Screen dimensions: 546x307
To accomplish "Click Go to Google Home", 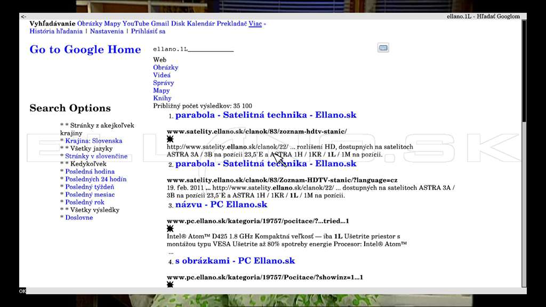I will 85,50.
